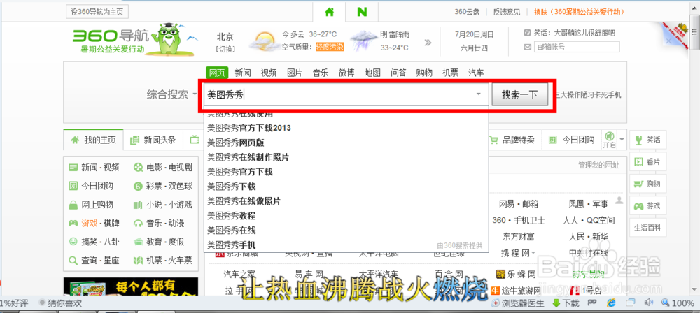This screenshot has height=313, width=700.
Task: Click the IE compatibility mode icon in status bar
Action: click(611, 303)
